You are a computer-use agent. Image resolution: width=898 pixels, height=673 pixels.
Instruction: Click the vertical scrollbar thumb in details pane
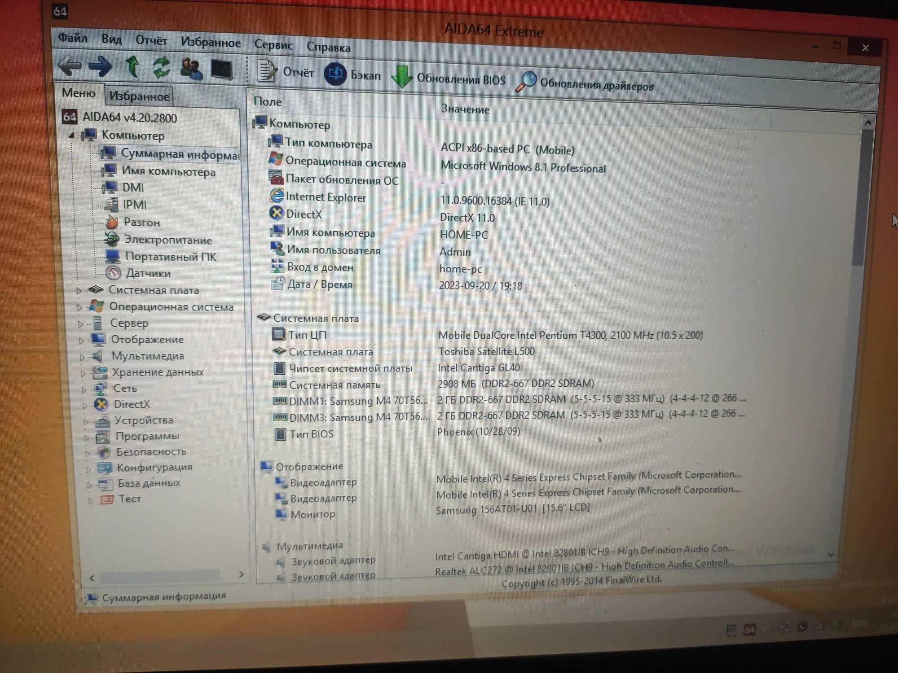863,197
